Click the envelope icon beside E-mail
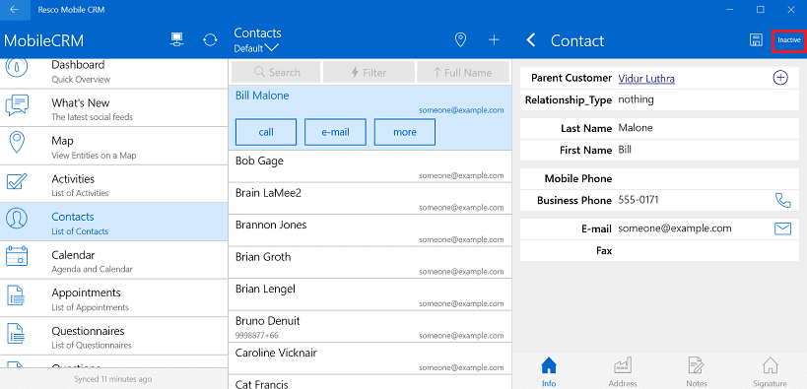The height and width of the screenshot is (389, 807). coord(782,228)
